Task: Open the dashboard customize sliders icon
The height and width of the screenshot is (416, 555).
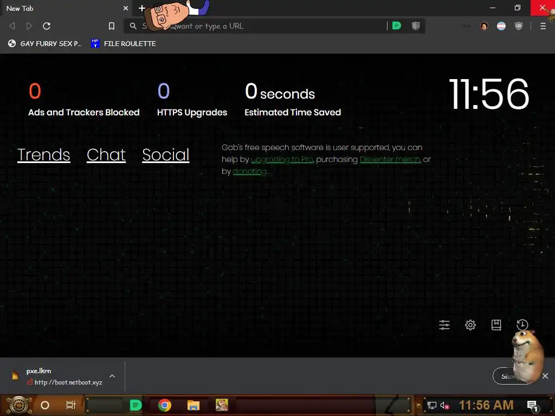Action: click(444, 325)
